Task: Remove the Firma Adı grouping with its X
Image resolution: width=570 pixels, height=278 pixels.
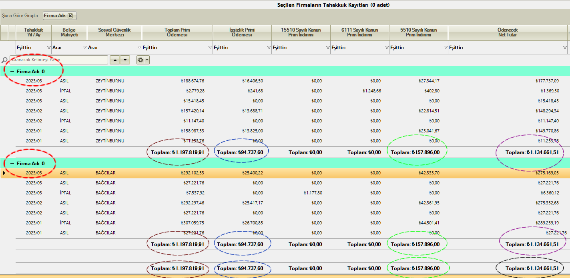Action: 70,16
